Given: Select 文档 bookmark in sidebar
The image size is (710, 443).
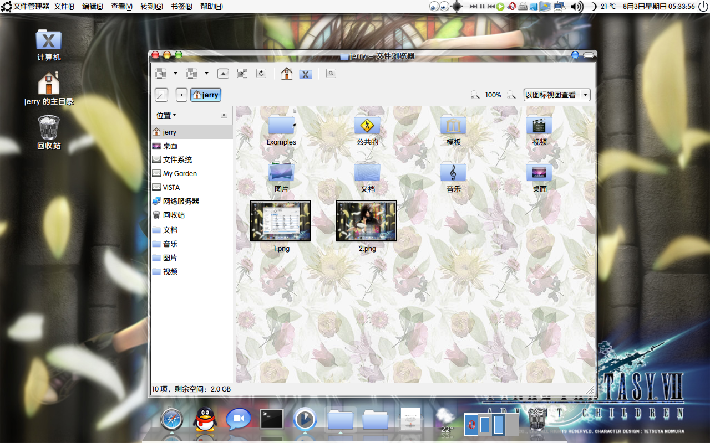Looking at the screenshot, I should [192, 230].
